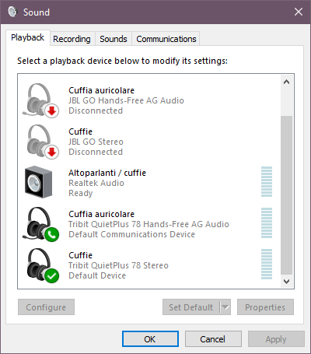This screenshot has height=354, width=311.
Task: Select the Realtek Audio speaker icon
Action: click(x=38, y=182)
